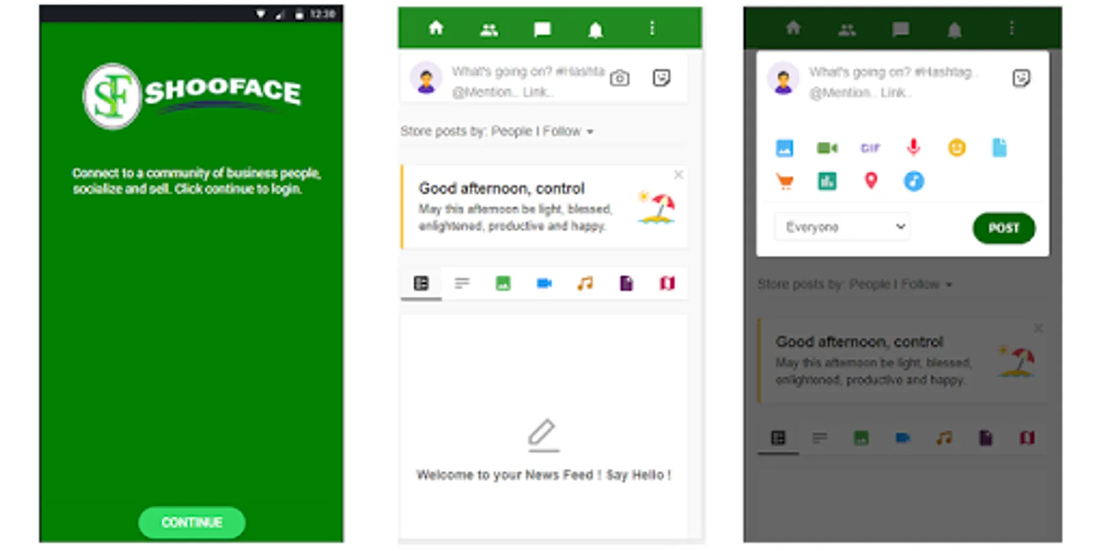Add a feeling using the yellow emoji icon
This screenshot has width=1103, height=551.
tap(957, 148)
